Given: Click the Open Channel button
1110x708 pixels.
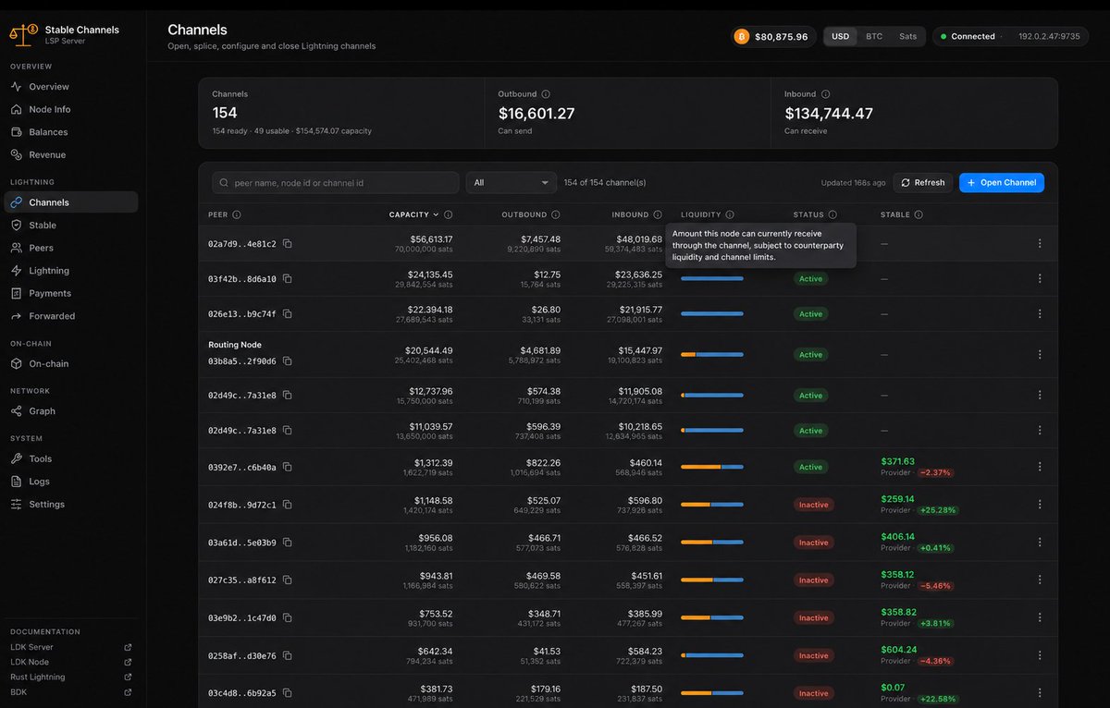Looking at the screenshot, I should coord(1002,183).
